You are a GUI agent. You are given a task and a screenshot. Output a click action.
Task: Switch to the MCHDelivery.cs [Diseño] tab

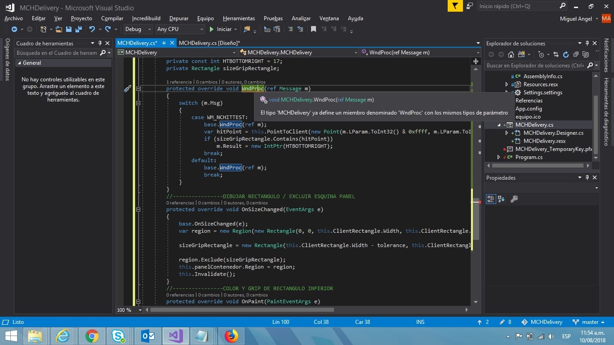pos(209,43)
